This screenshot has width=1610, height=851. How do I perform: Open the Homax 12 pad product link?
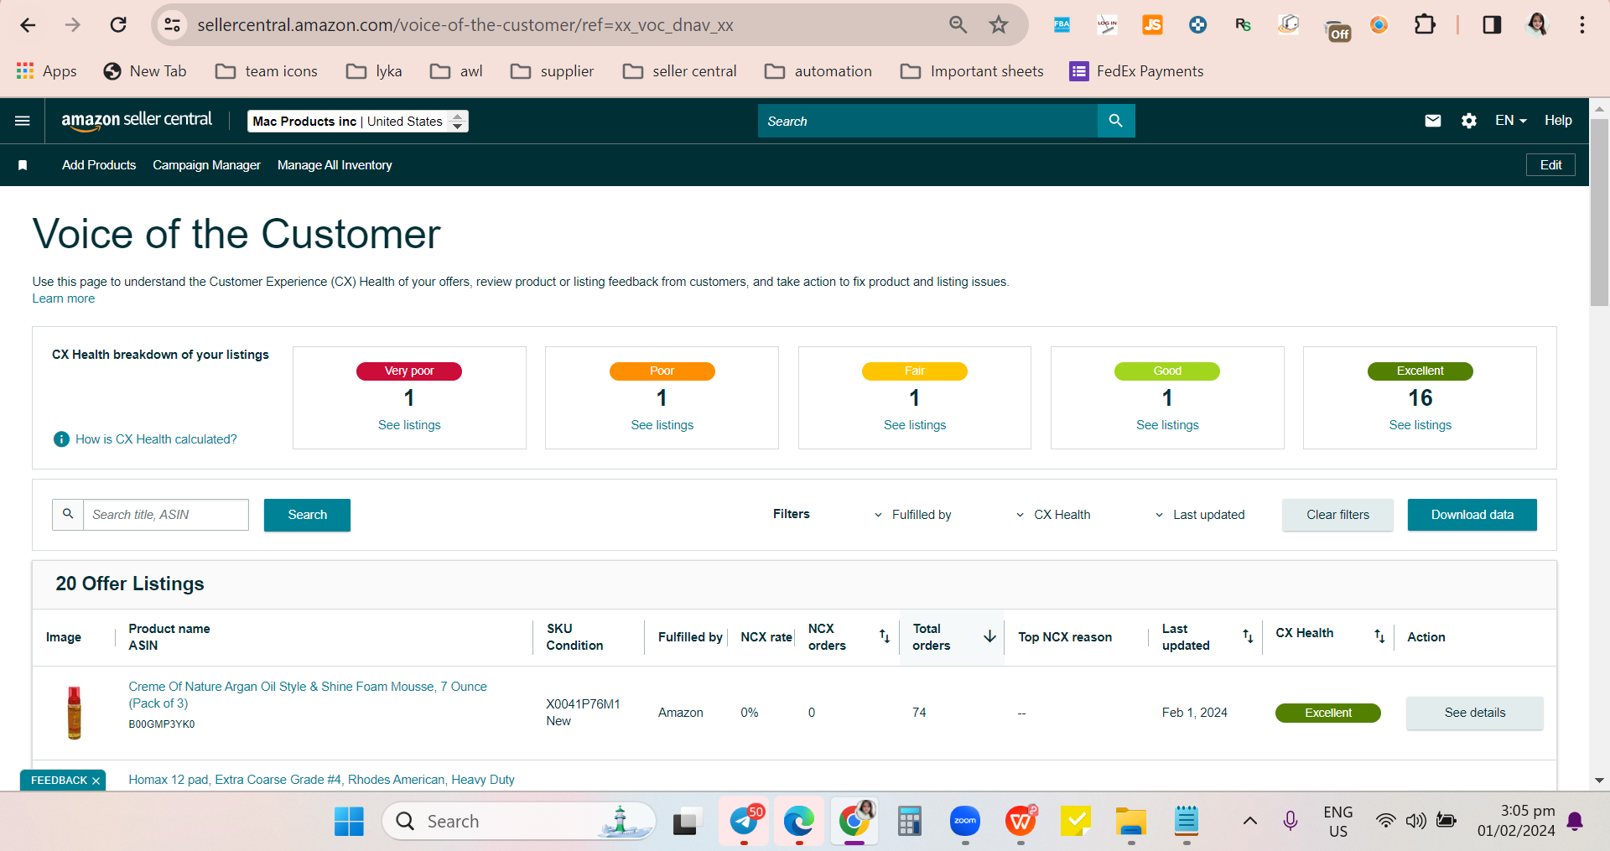pyautogui.click(x=321, y=780)
